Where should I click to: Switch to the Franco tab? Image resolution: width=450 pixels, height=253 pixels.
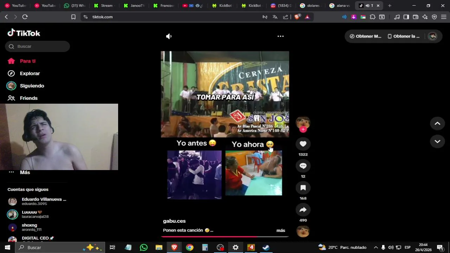point(163,6)
